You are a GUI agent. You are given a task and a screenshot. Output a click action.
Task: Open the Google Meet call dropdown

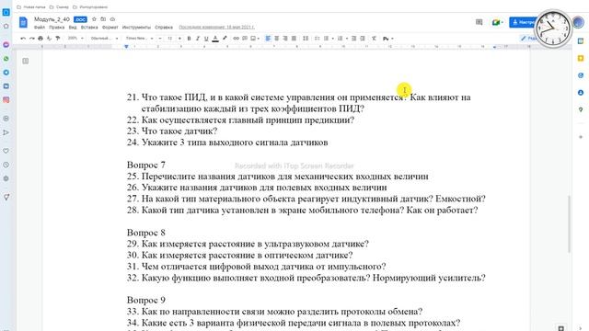pyautogui.click(x=498, y=22)
